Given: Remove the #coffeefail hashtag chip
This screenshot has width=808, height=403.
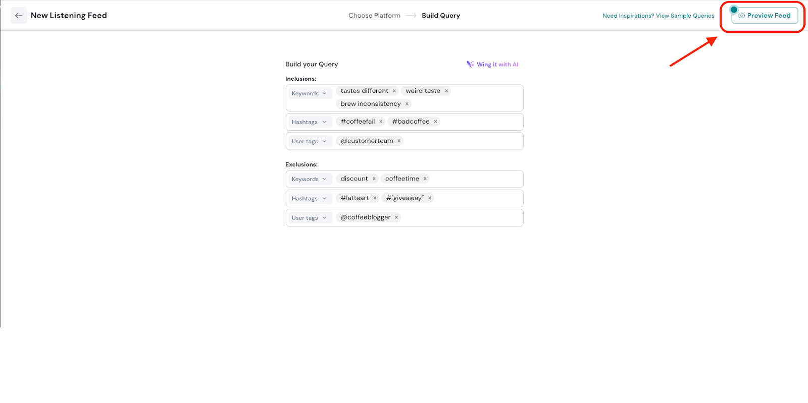Looking at the screenshot, I should [x=381, y=122].
